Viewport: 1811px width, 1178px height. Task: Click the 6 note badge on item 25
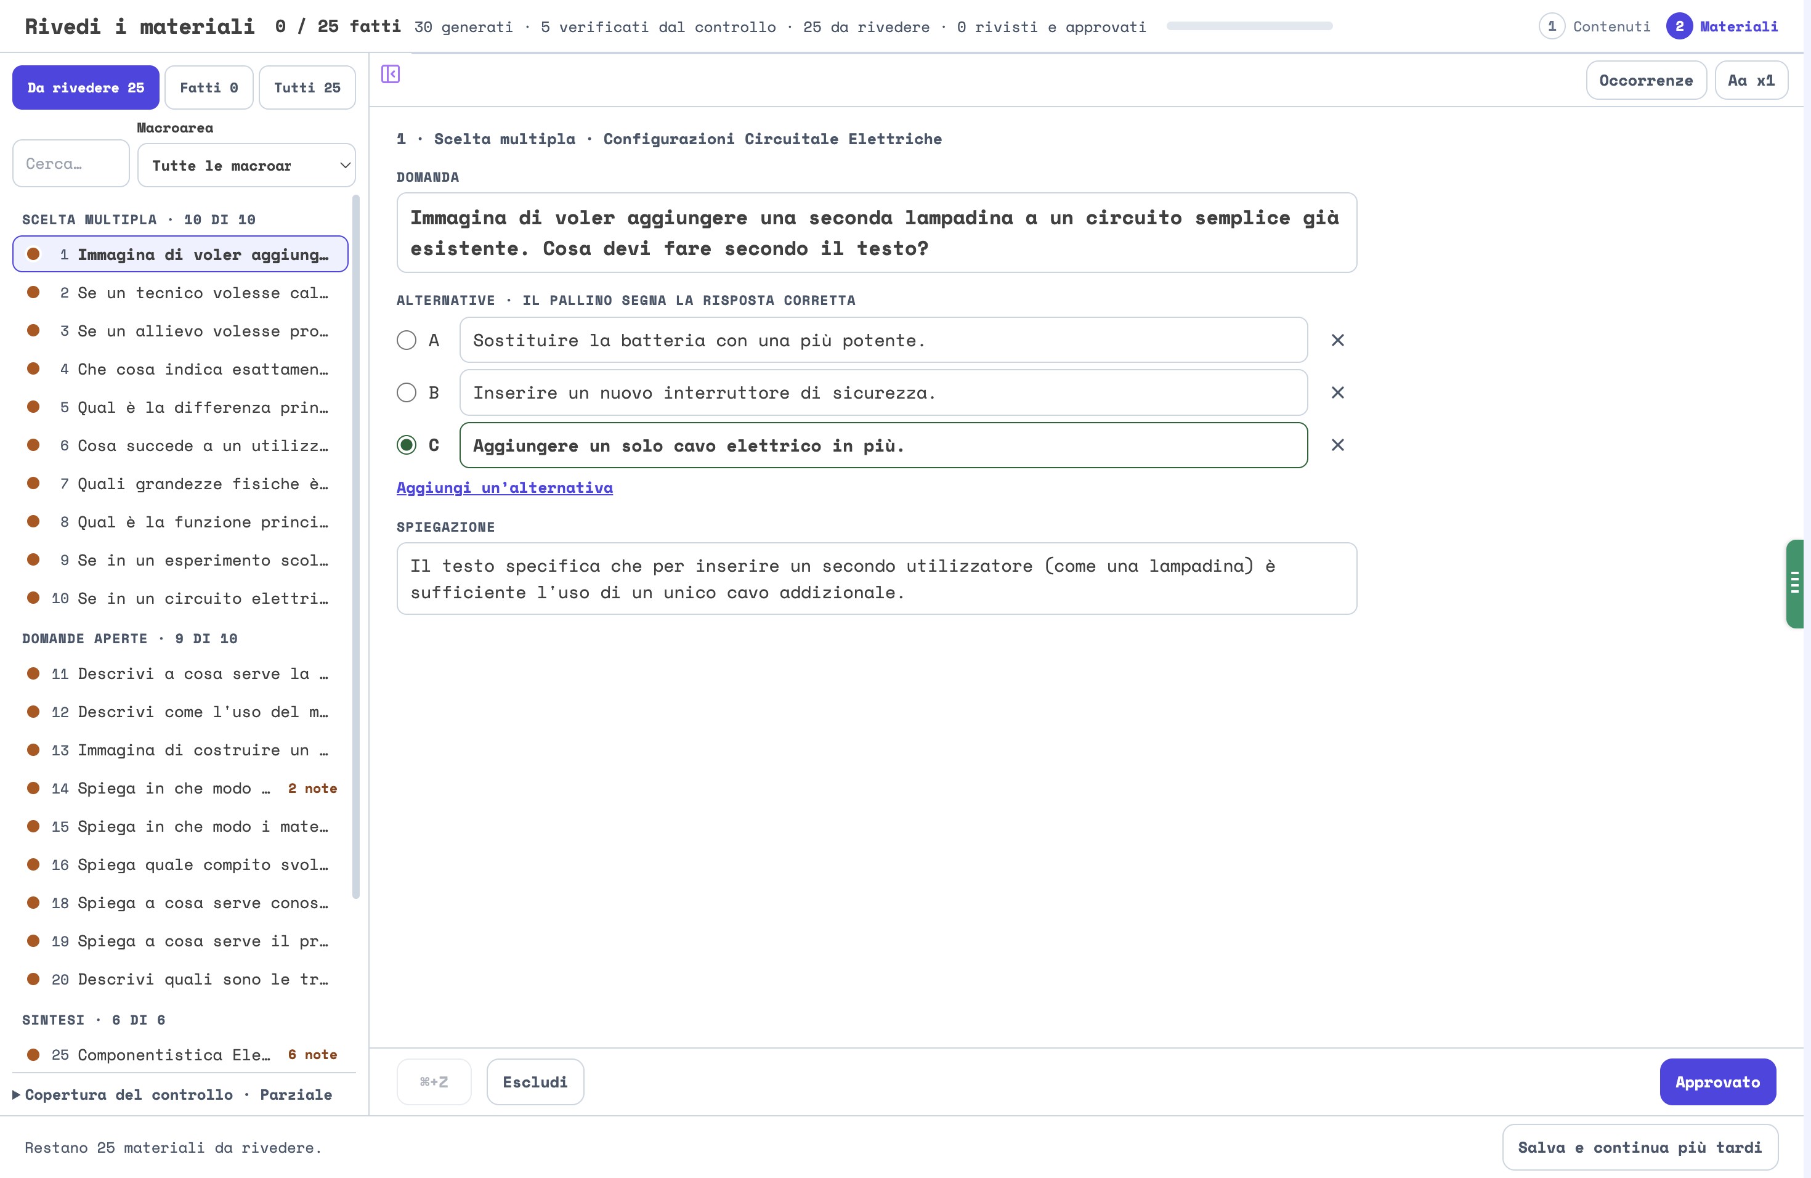point(312,1054)
